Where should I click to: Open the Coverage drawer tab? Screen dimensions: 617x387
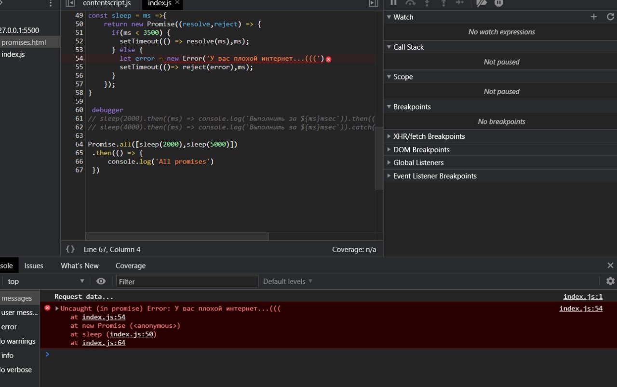click(131, 266)
